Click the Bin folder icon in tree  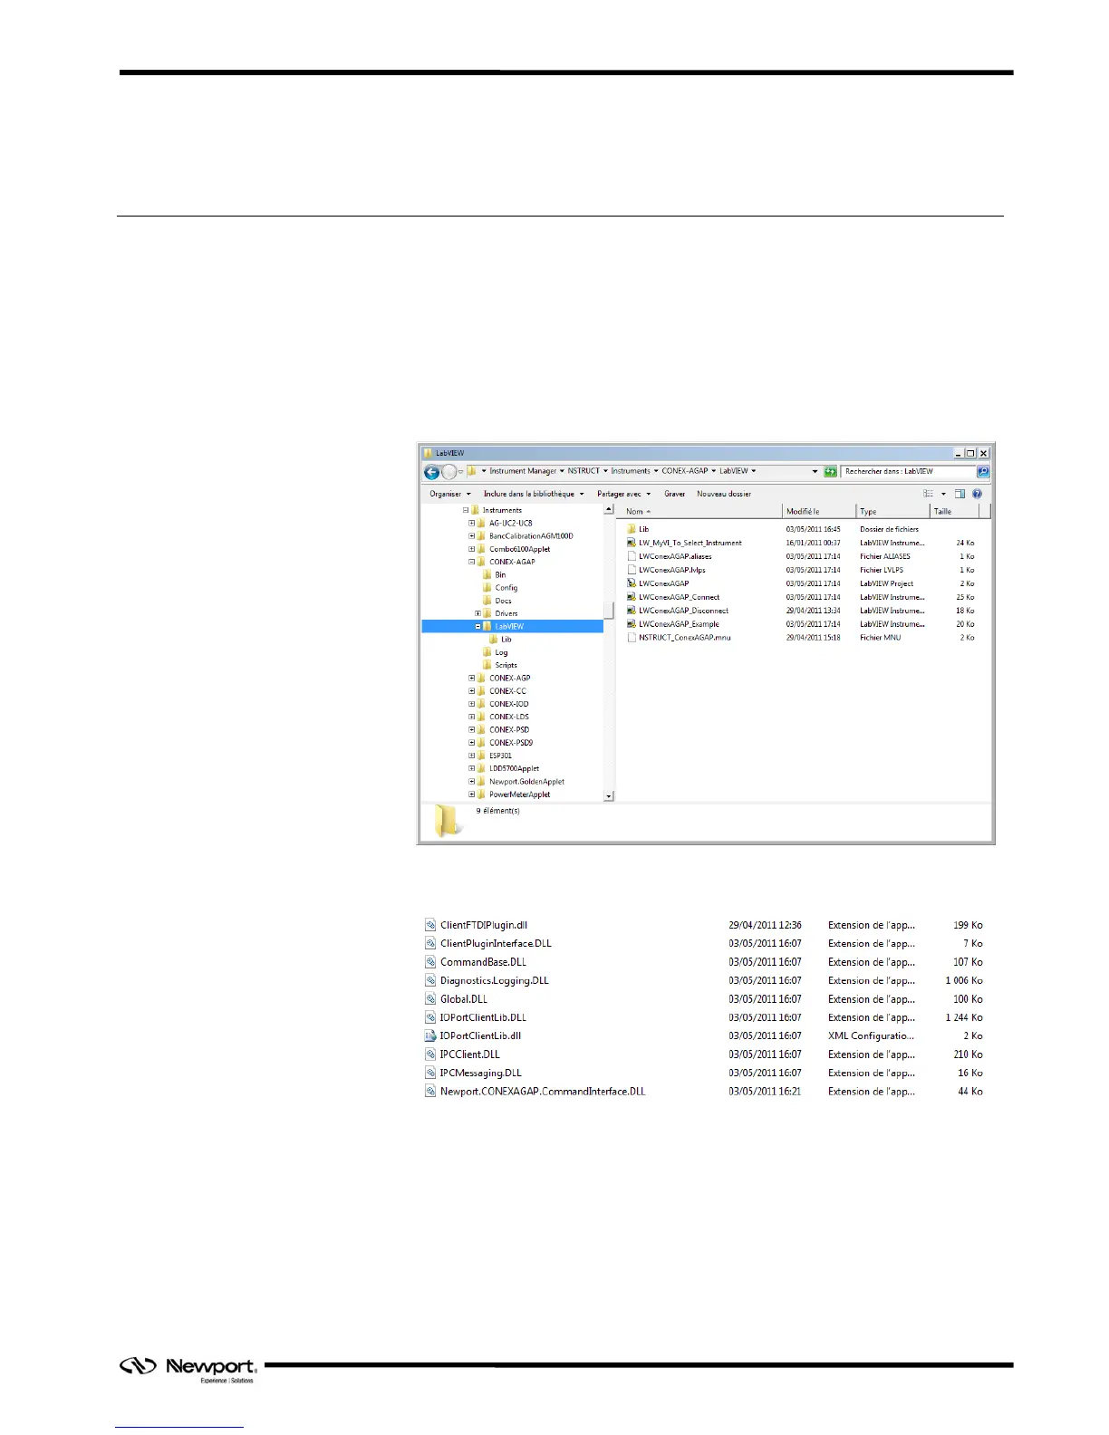click(487, 574)
